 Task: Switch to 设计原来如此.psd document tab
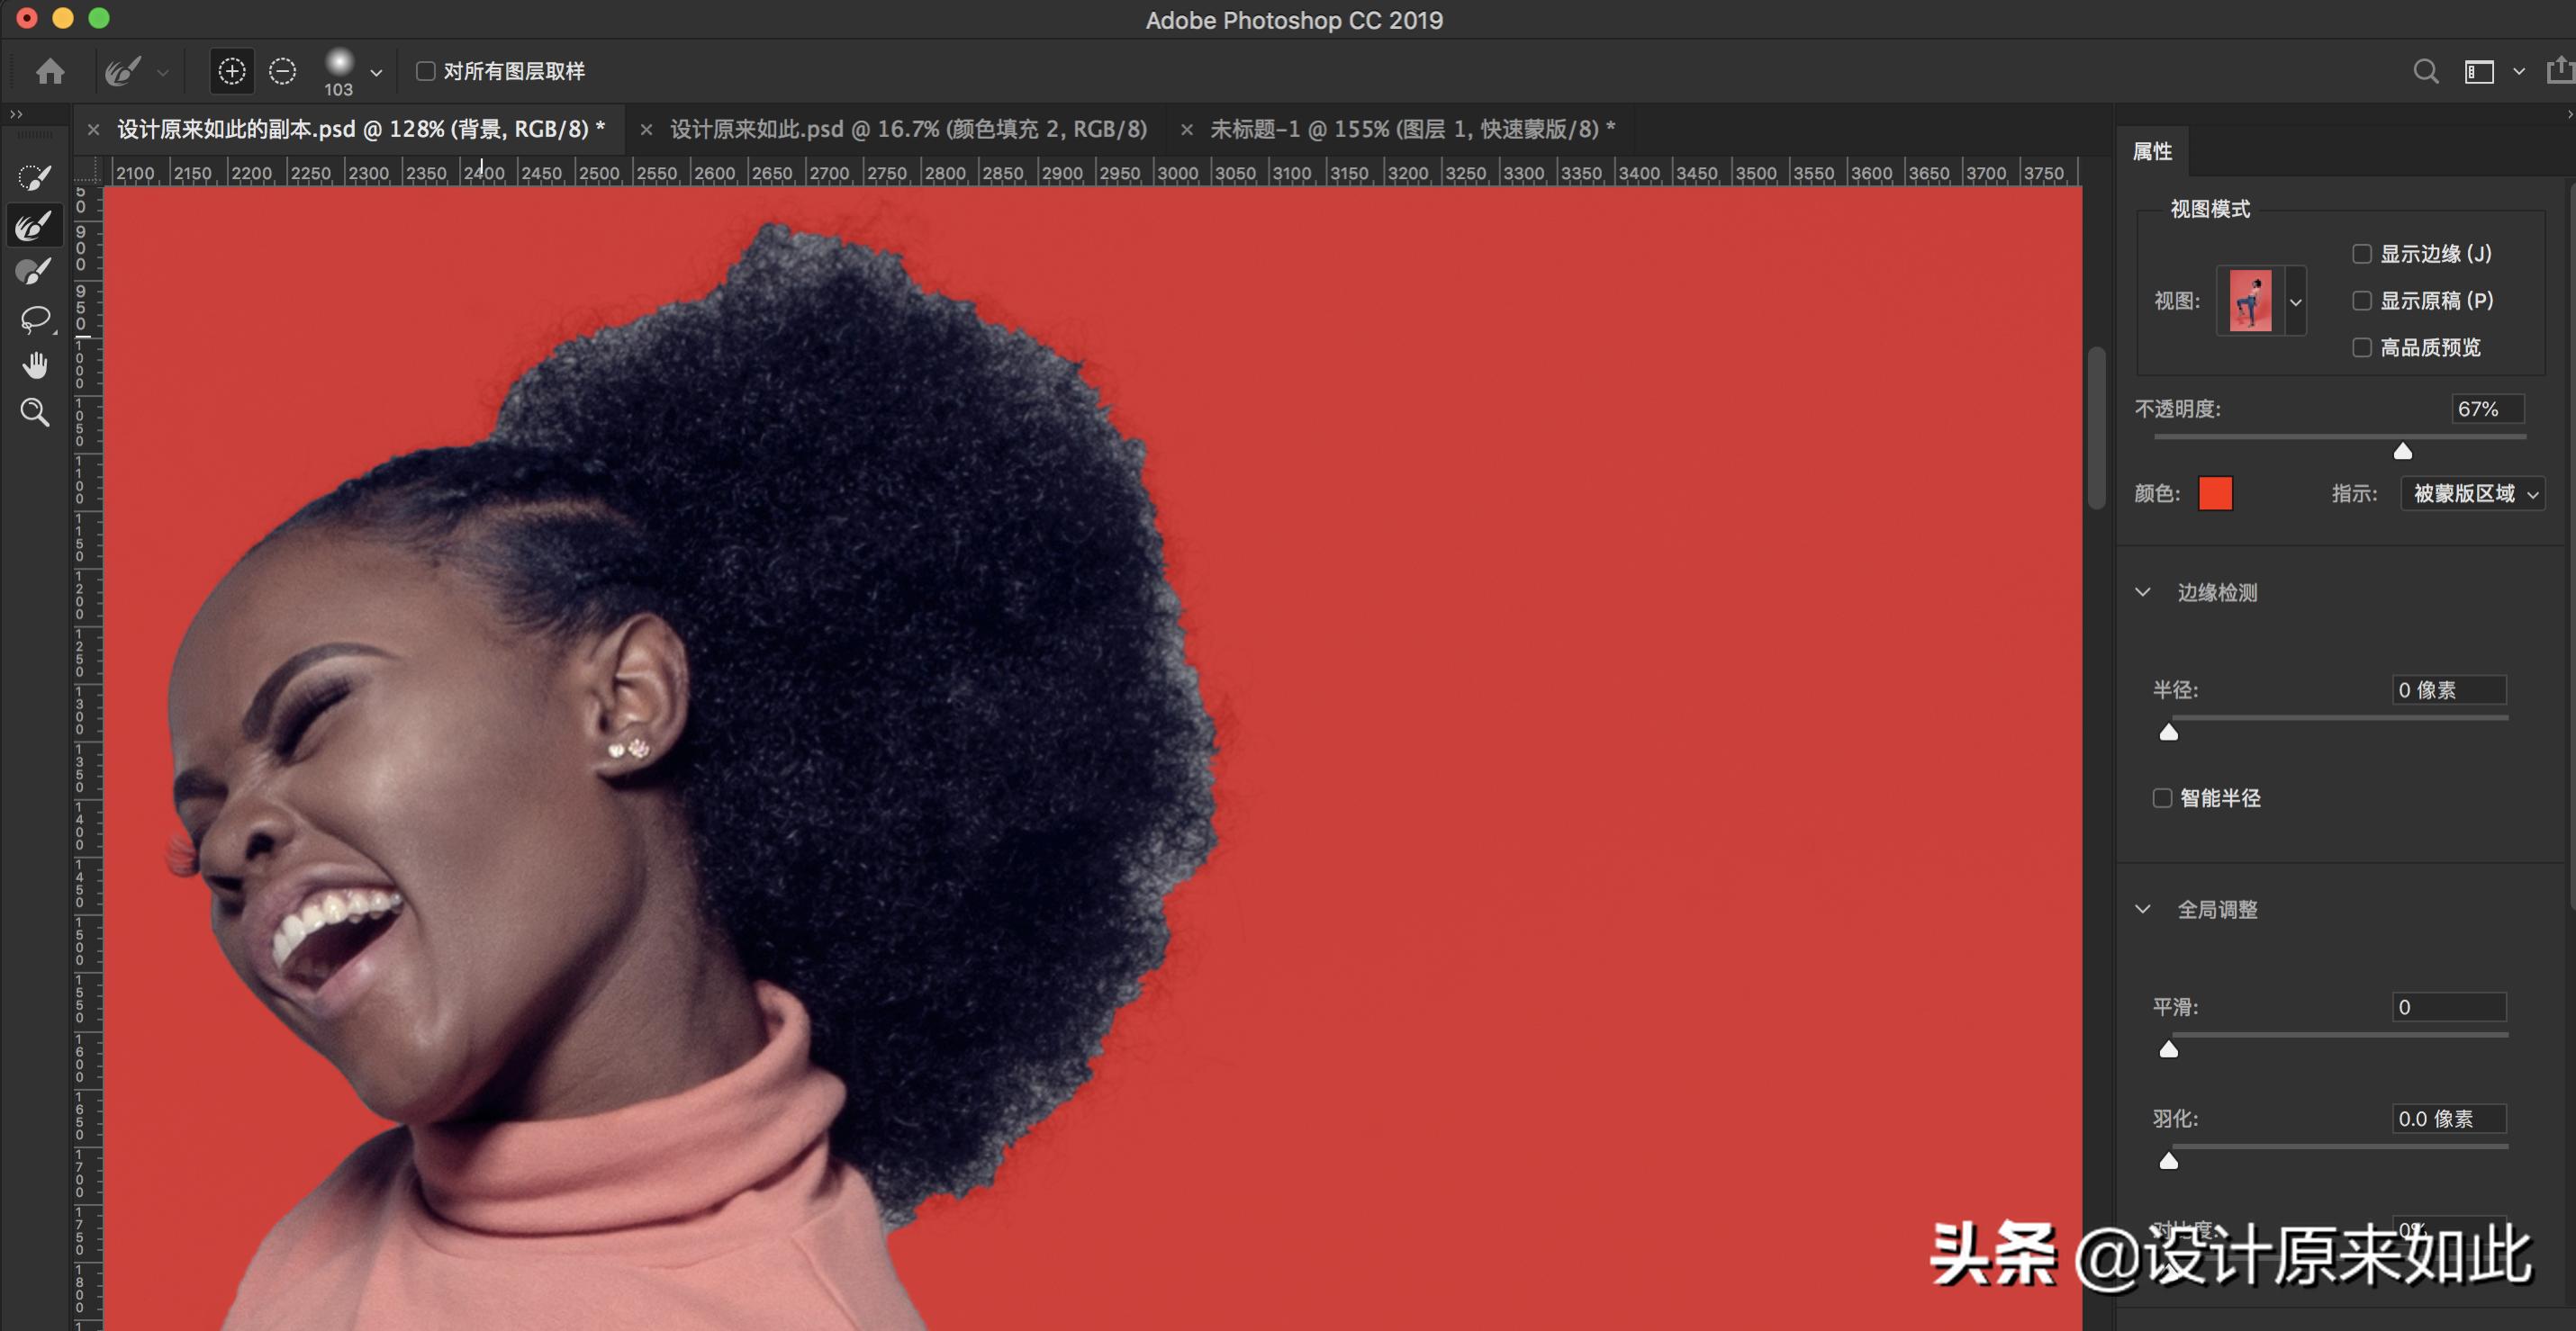pos(908,129)
